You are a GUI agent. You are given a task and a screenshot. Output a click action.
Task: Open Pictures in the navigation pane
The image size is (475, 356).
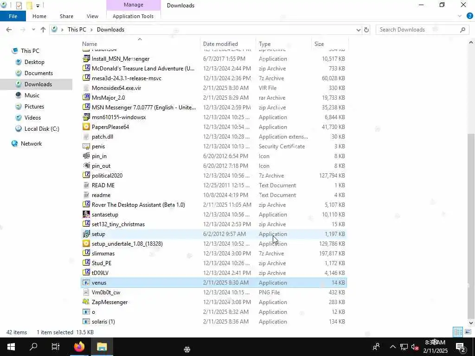[34, 107]
